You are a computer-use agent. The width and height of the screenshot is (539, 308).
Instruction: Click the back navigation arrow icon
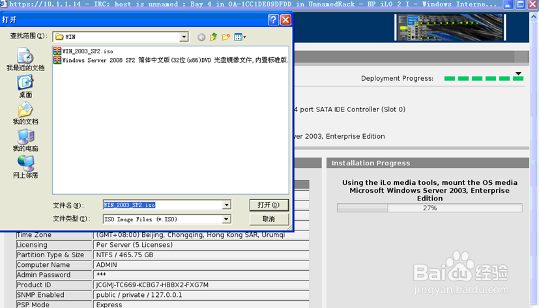pyautogui.click(x=201, y=37)
